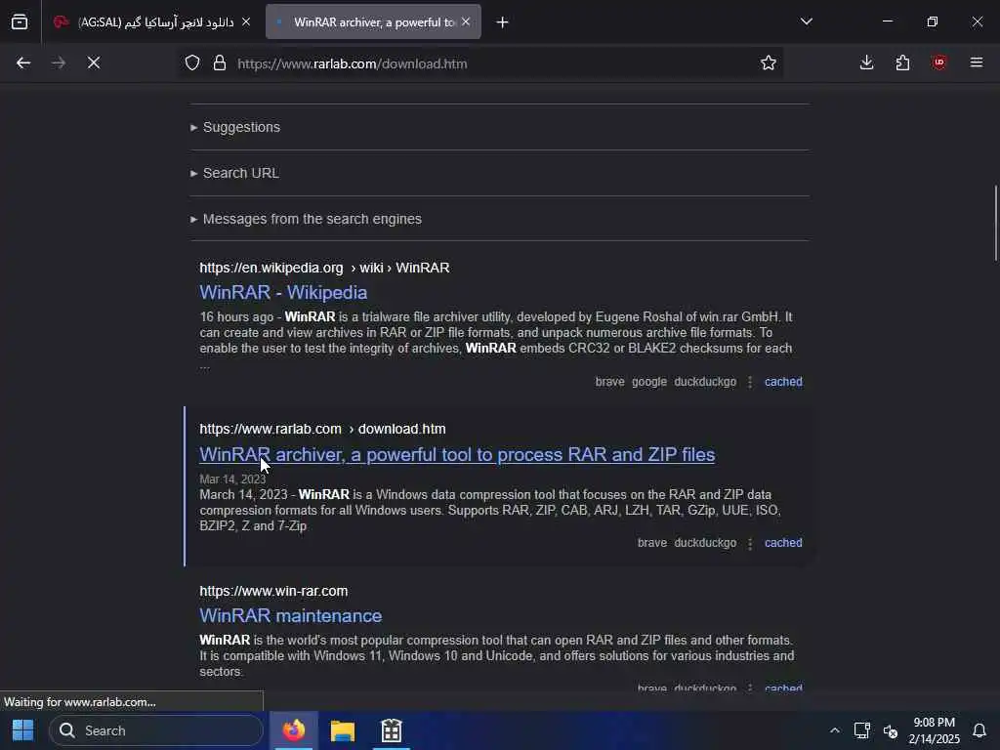Open the display/network tray icon
Screen dimensions: 1000x750
(861, 730)
